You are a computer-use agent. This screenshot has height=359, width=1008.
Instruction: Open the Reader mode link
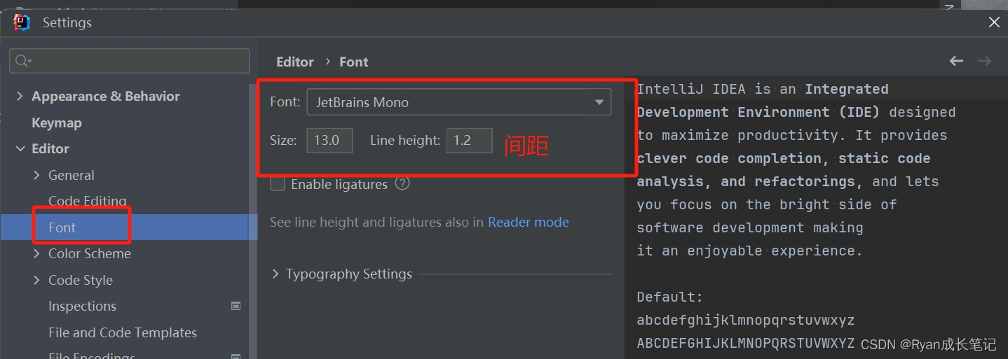click(529, 222)
